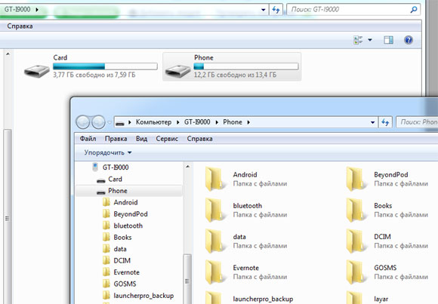Viewport: 438px width, 304px height.
Task: Select data folder in navigation tree
Action: click(x=120, y=249)
